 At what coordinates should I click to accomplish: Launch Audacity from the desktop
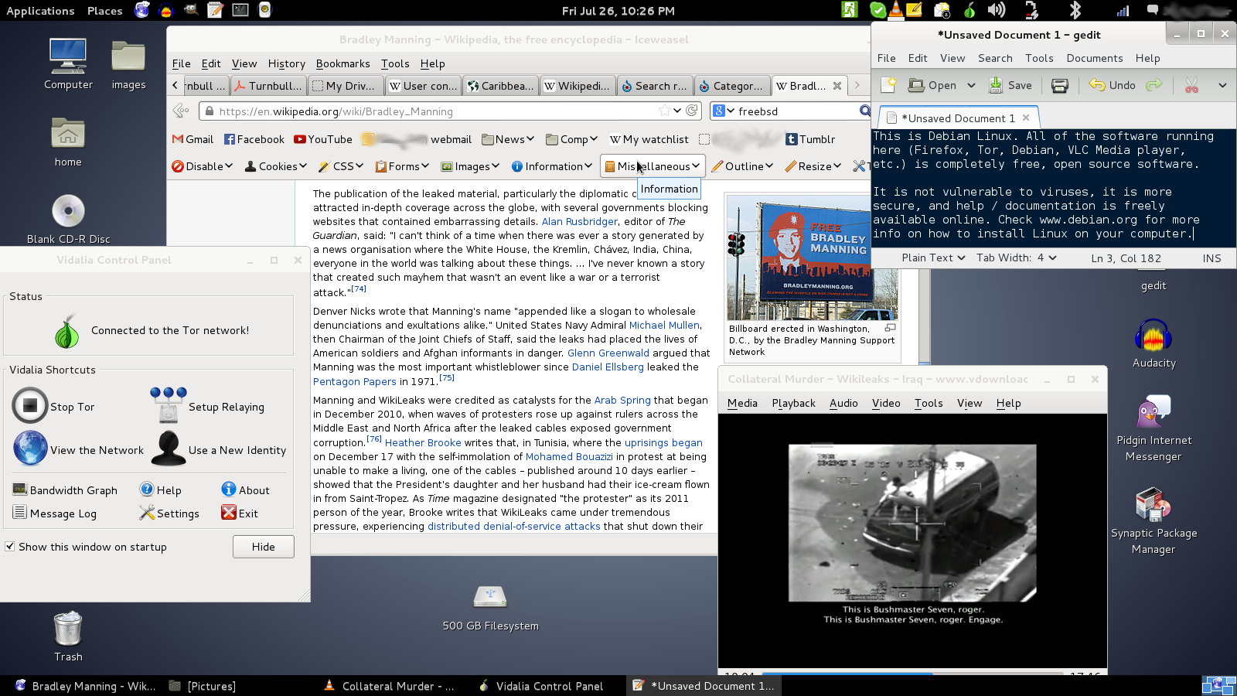pyautogui.click(x=1153, y=337)
